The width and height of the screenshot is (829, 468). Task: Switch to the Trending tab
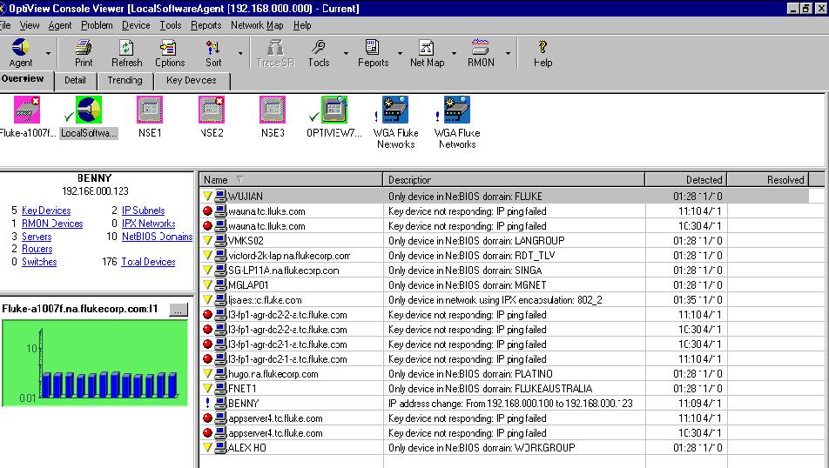click(x=125, y=80)
